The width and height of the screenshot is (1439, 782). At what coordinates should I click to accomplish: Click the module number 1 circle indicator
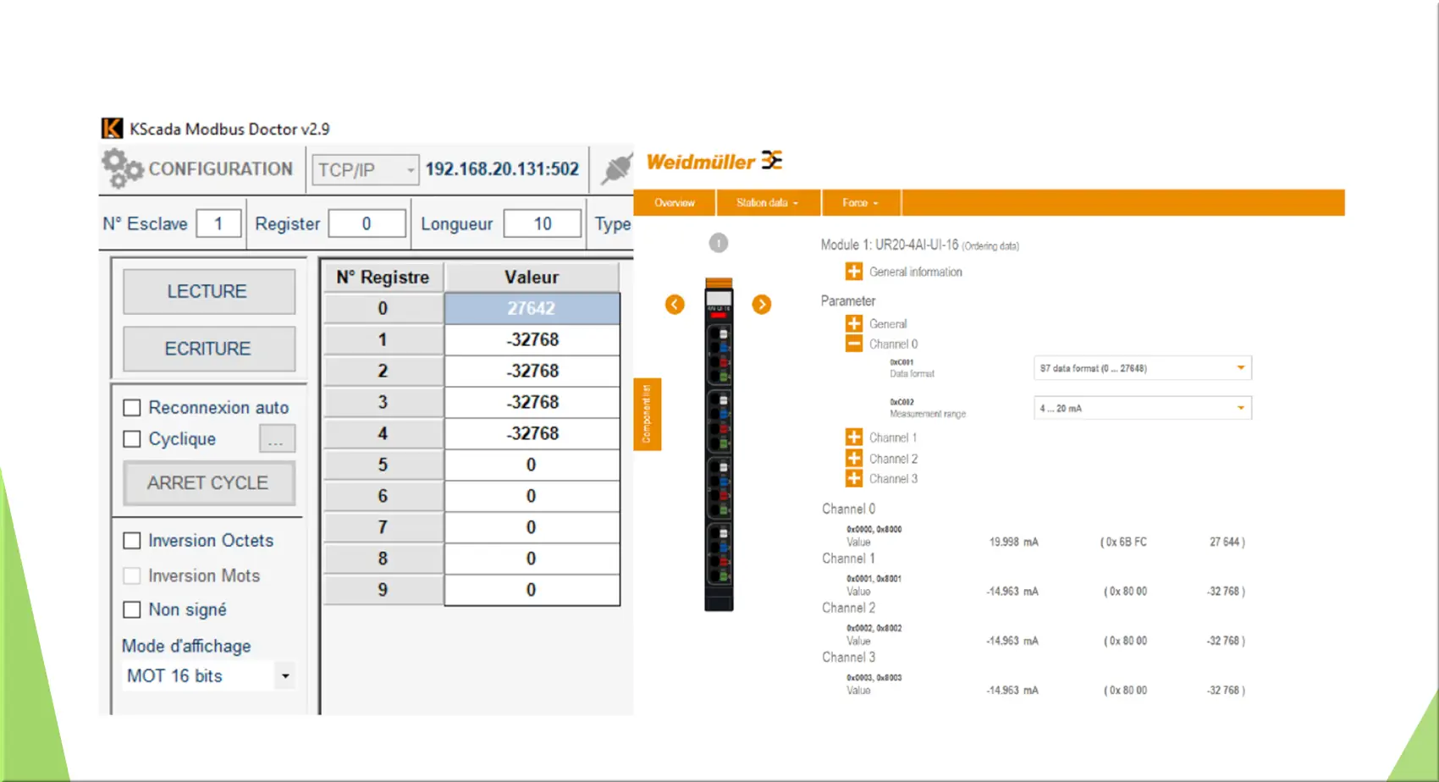(719, 244)
